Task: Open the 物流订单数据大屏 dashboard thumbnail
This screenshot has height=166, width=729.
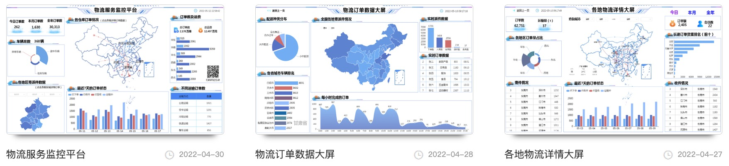Action: pyautogui.click(x=364, y=69)
